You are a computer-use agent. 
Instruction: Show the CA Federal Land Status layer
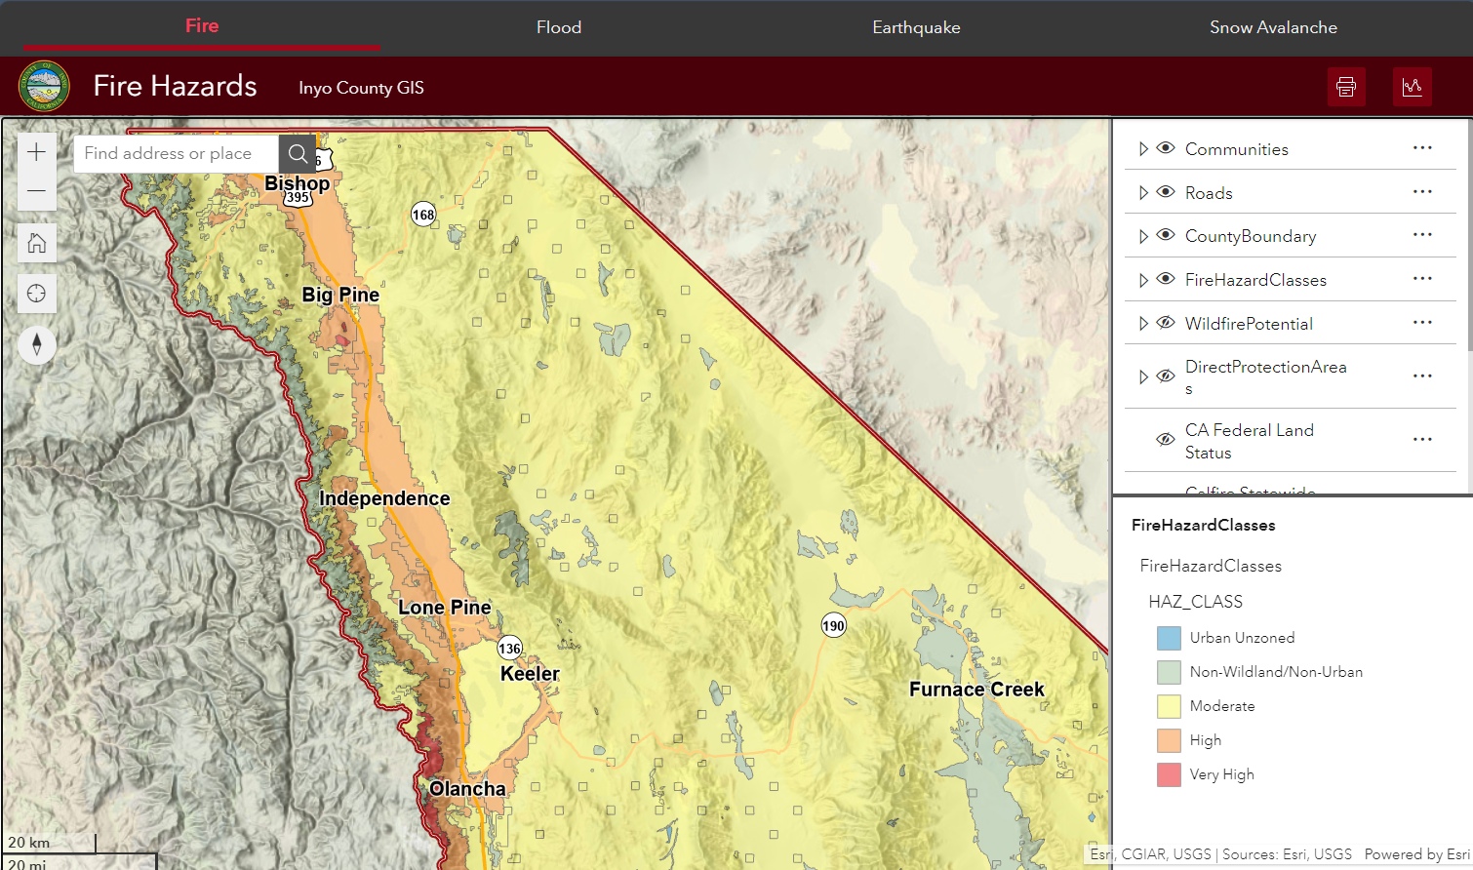pyautogui.click(x=1166, y=440)
